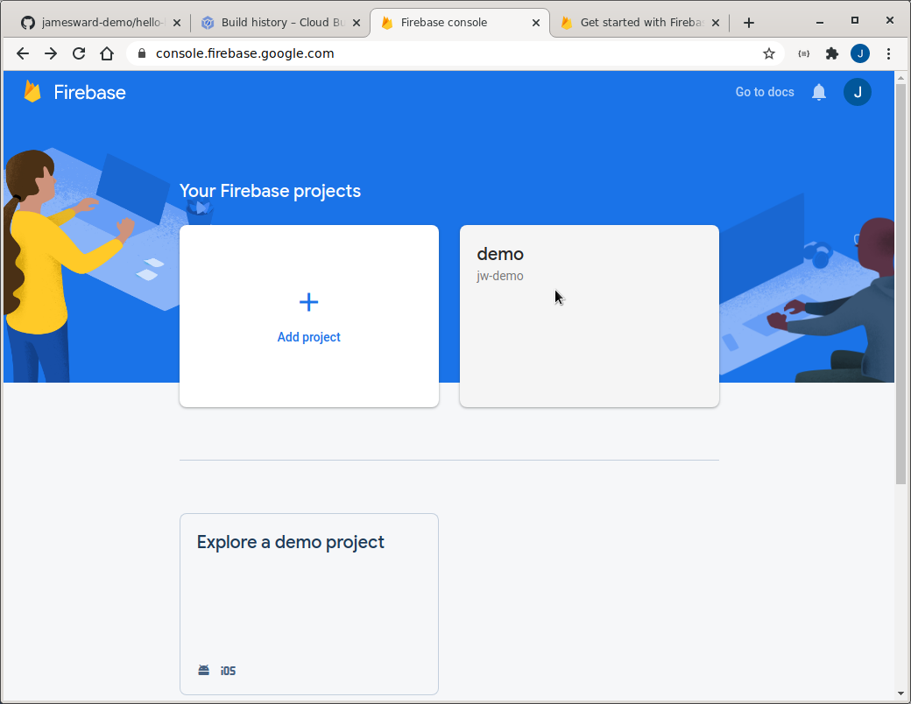Close the Firebase console tab

coord(536,23)
